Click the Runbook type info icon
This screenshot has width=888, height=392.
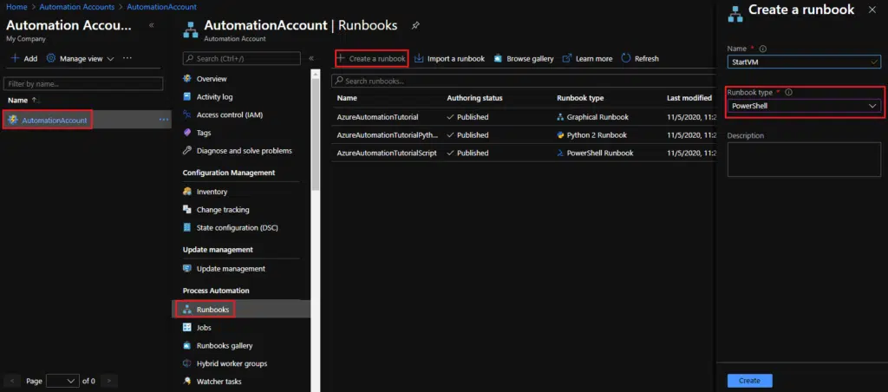click(x=788, y=92)
